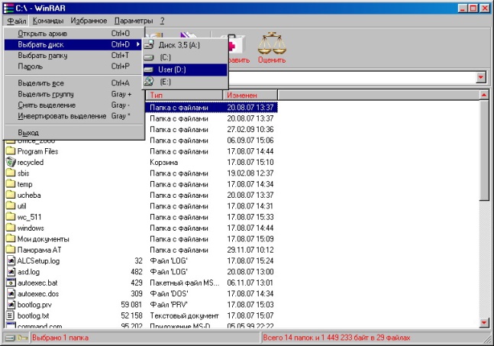Click the CD-ROM icon for E:

point(149,82)
